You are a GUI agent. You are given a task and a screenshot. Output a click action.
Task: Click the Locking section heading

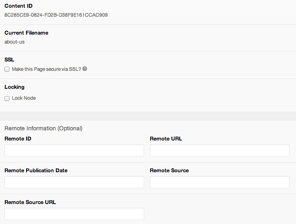click(x=15, y=87)
